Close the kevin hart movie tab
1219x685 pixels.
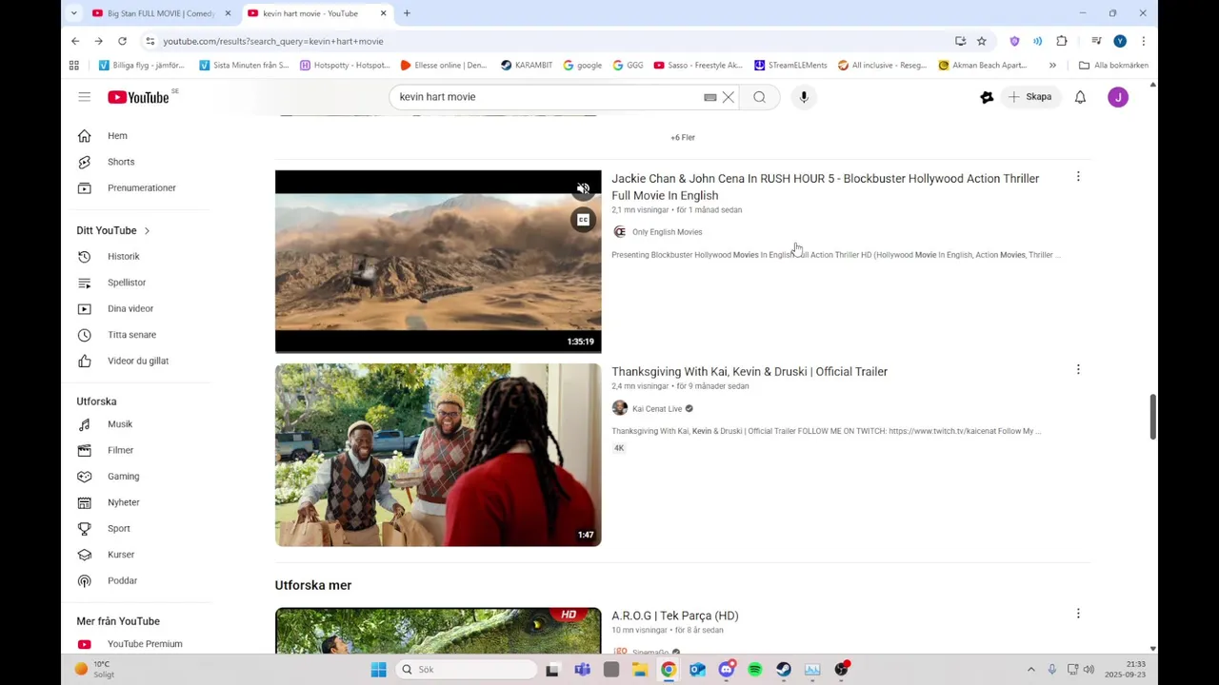[x=383, y=13]
